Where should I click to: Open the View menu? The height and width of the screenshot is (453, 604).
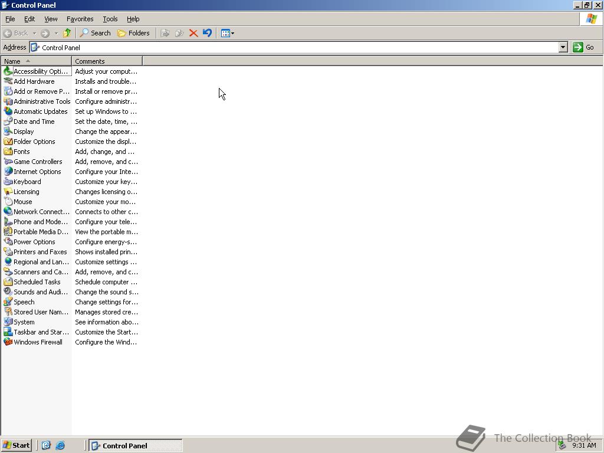click(51, 19)
